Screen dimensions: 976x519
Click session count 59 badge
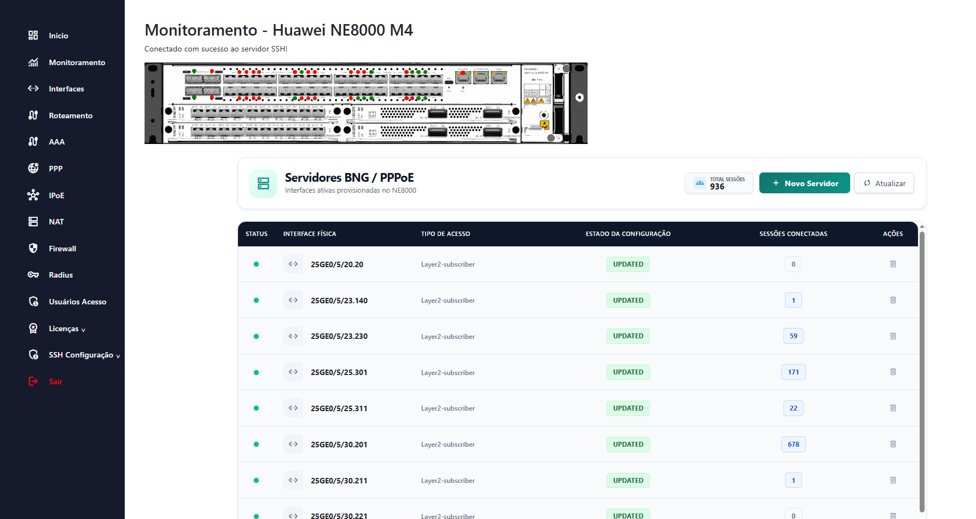click(793, 336)
